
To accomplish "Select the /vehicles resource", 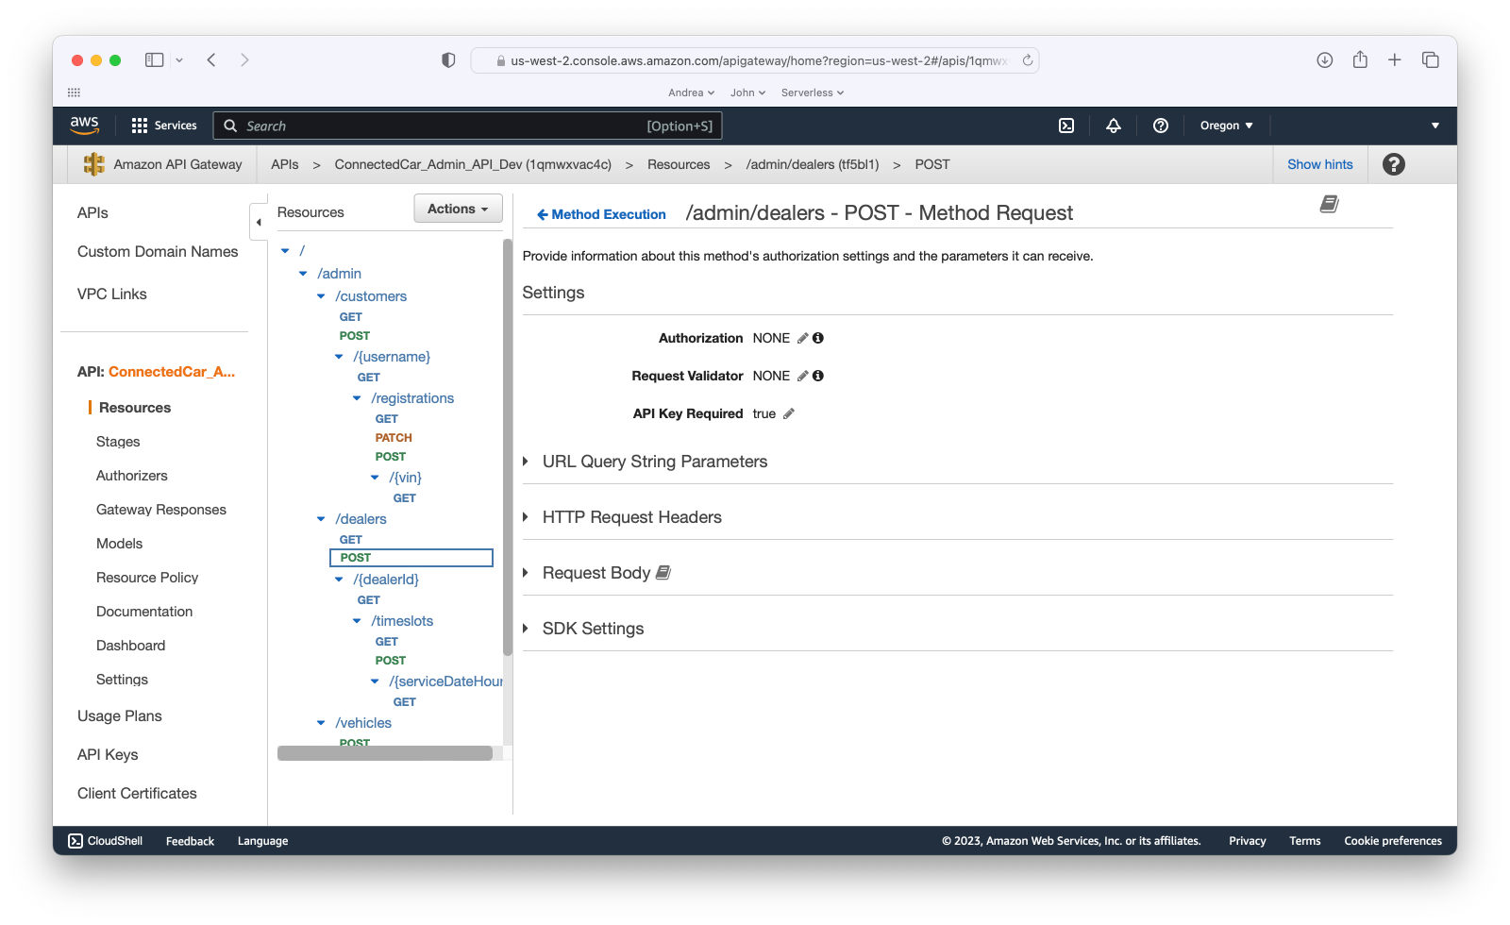I will pyautogui.click(x=363, y=723).
